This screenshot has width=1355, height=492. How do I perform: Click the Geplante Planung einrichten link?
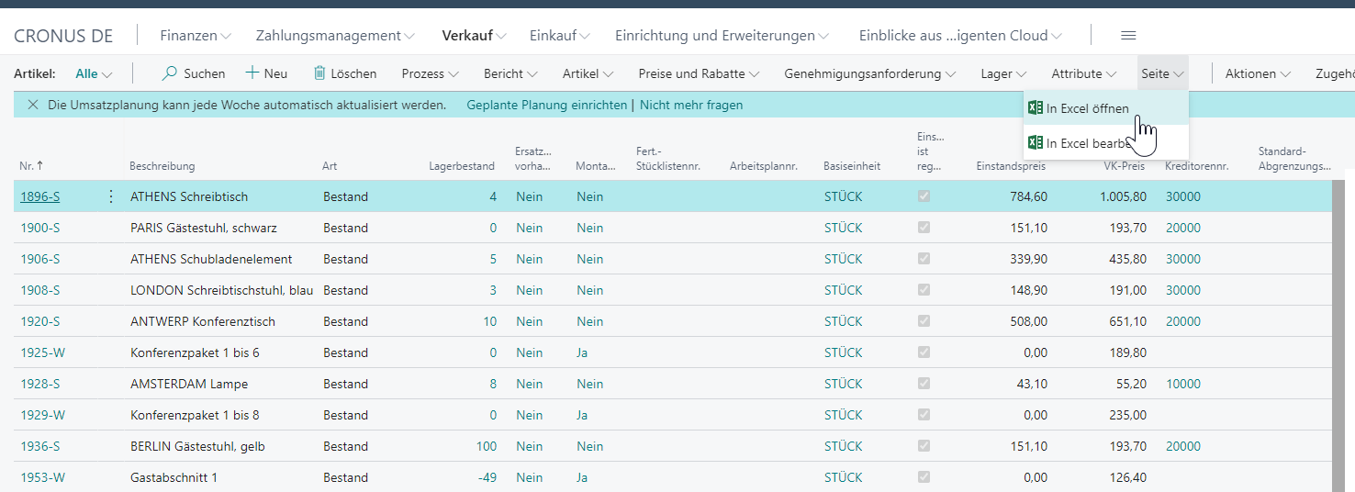point(546,106)
